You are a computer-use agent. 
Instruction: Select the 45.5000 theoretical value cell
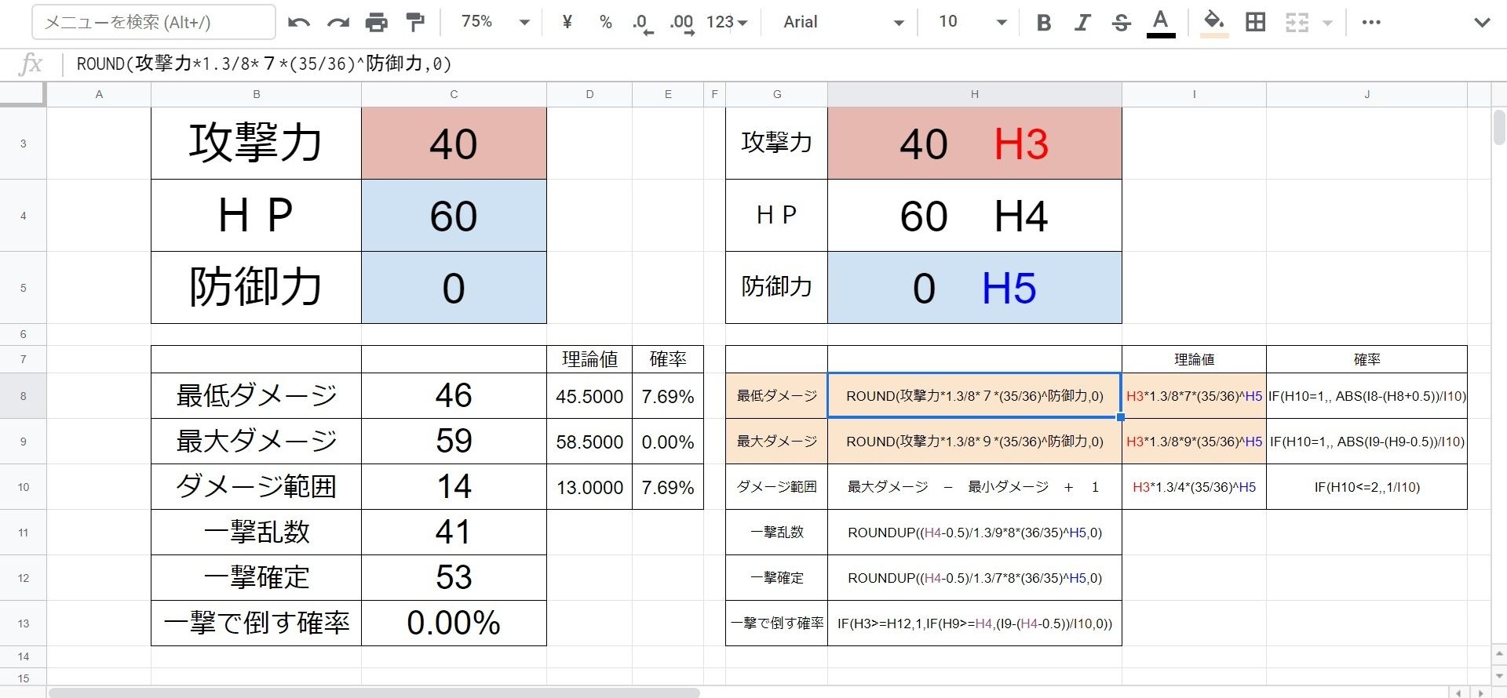[x=589, y=396]
